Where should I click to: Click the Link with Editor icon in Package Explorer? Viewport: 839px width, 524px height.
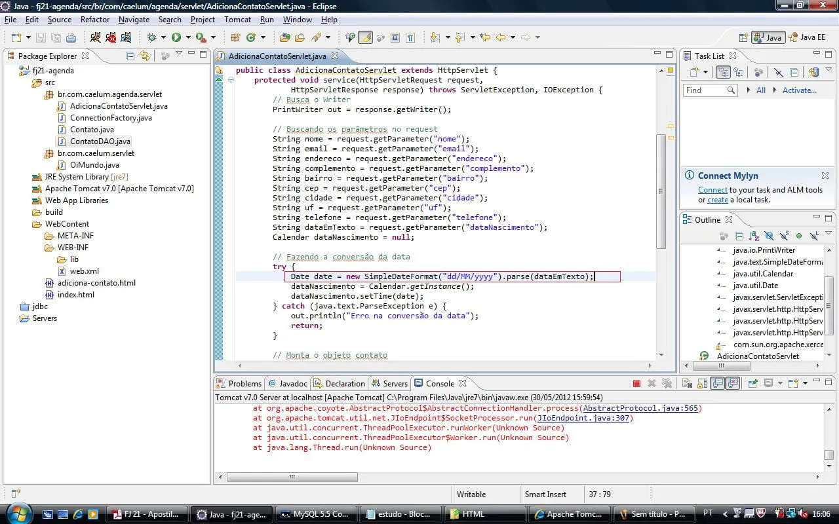[x=145, y=56]
